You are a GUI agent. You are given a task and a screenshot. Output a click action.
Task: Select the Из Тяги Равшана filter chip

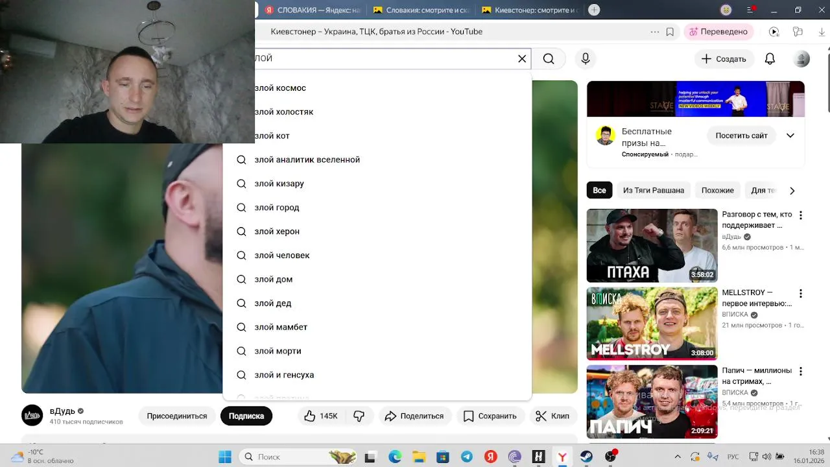coord(654,190)
